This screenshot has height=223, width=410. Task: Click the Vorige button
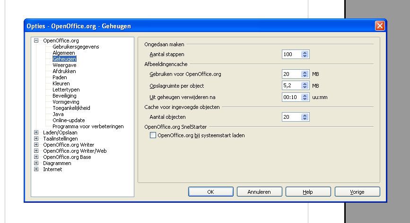coord(357,192)
